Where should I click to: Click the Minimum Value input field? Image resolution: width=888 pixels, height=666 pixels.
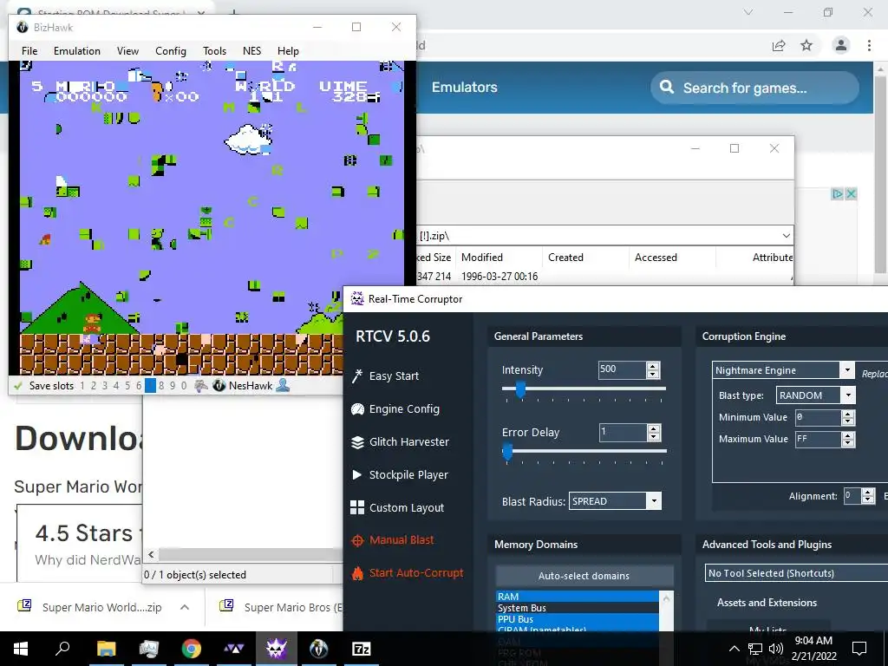818,417
